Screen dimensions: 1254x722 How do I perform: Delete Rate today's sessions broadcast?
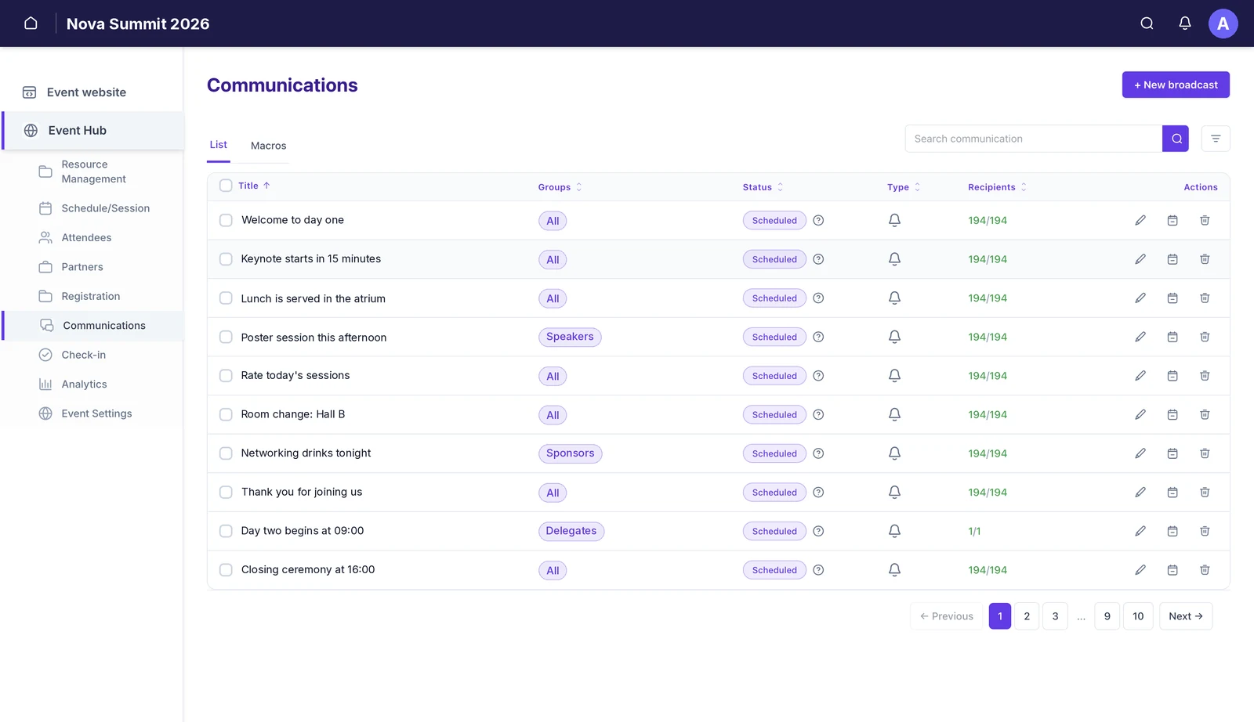coord(1205,376)
